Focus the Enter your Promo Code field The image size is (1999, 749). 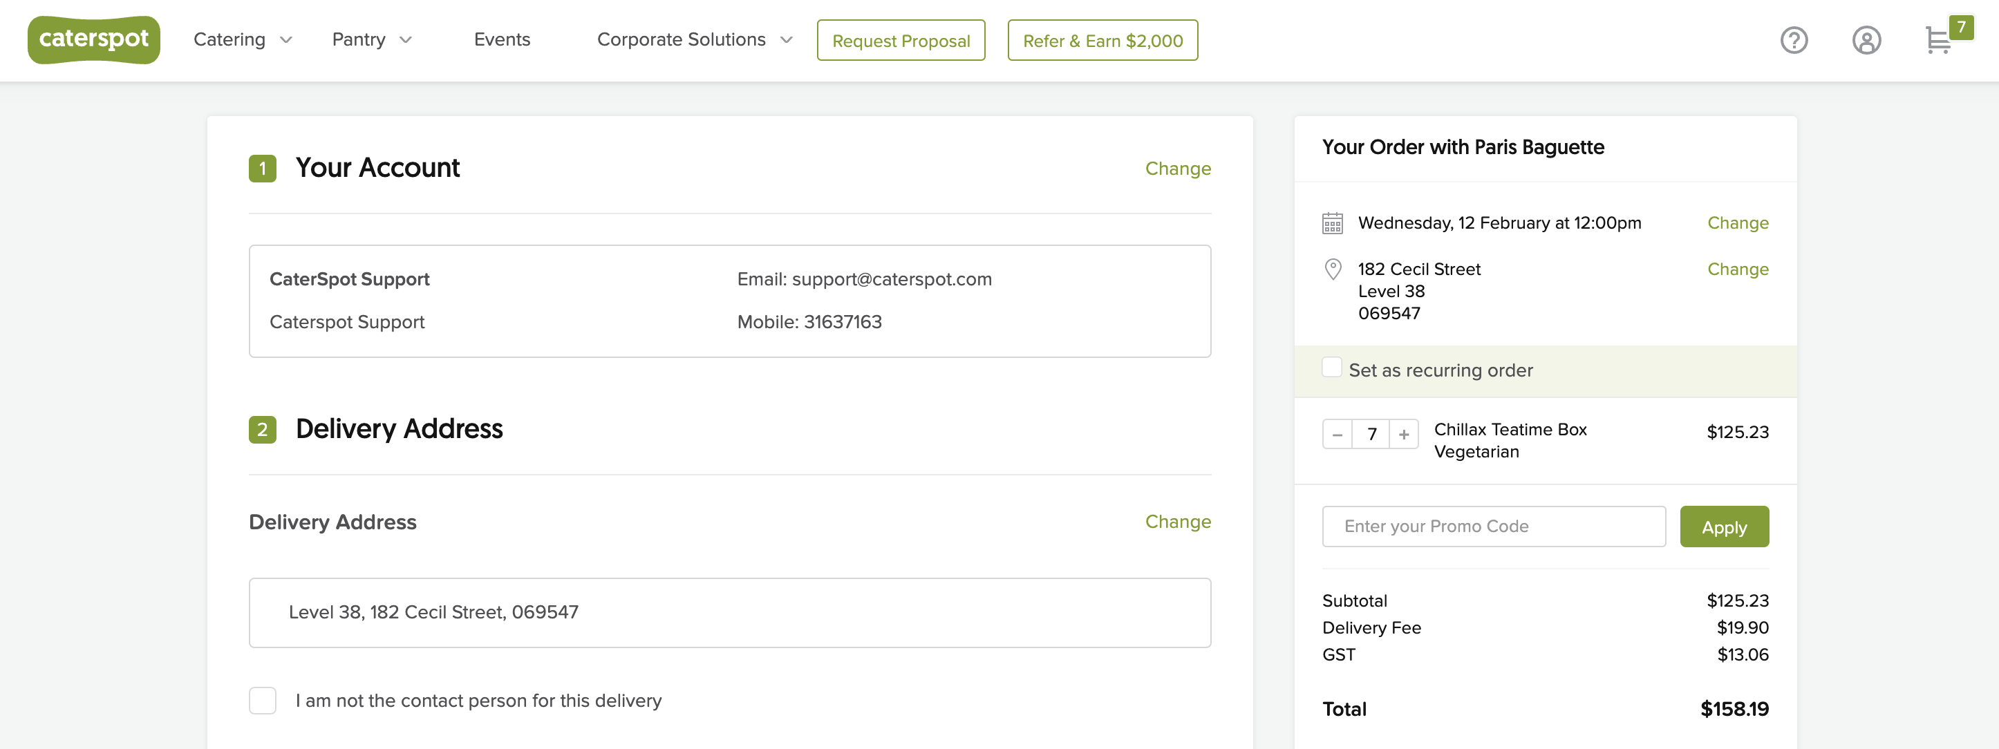point(1493,527)
